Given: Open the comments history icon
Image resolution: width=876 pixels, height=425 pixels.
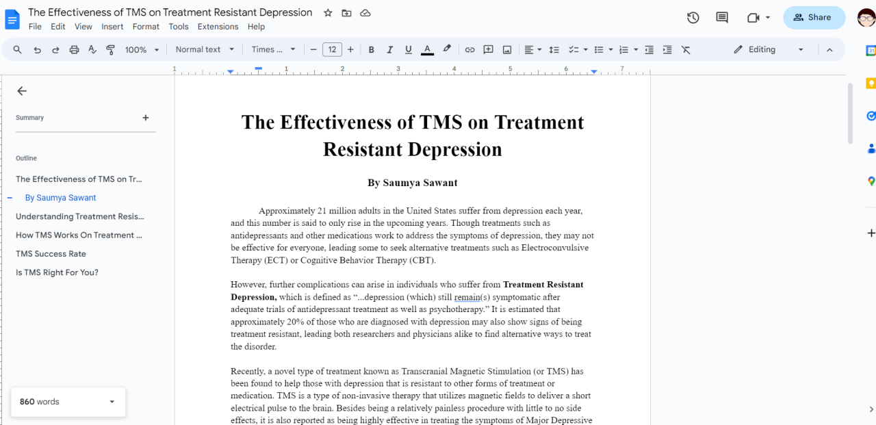Looking at the screenshot, I should tap(722, 18).
